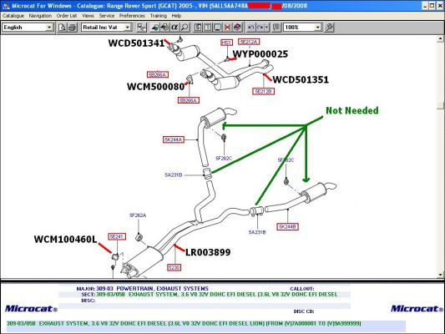Open the Order List menu
Image resolution: width=445 pixels, height=334 pixels.
coord(67,16)
